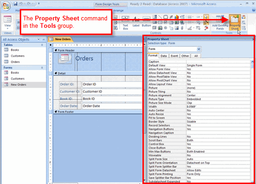256x184 pixels.
Task: Collapse the navigation pane shutter bar
Action: [44, 39]
